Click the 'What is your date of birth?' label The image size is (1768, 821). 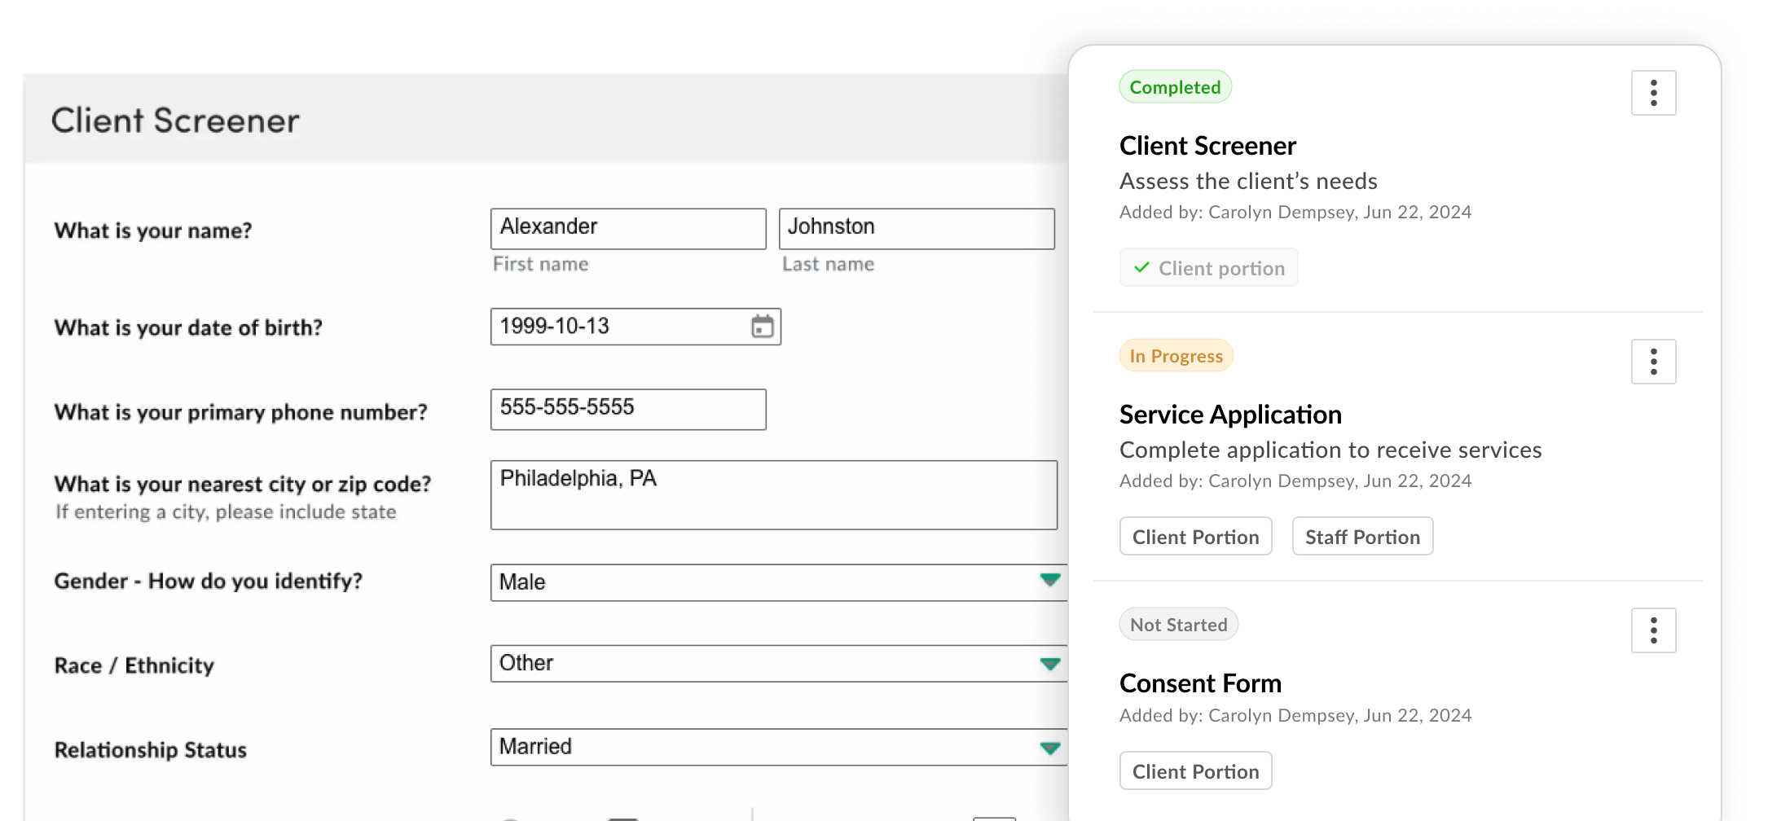188,327
